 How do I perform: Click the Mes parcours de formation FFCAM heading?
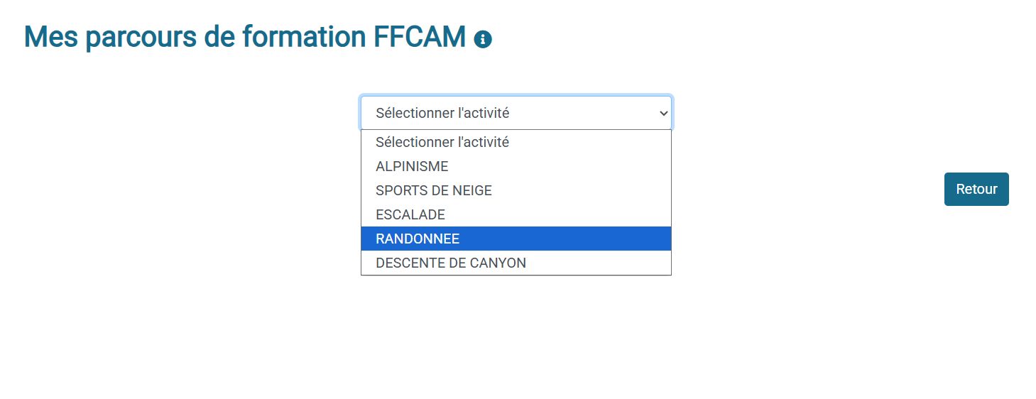click(x=245, y=37)
